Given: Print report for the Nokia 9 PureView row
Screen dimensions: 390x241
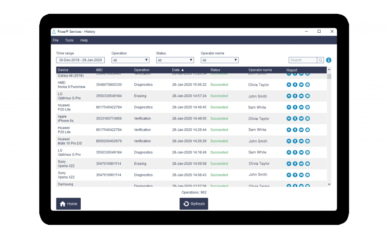Looking at the screenshot, I should coord(307,85).
